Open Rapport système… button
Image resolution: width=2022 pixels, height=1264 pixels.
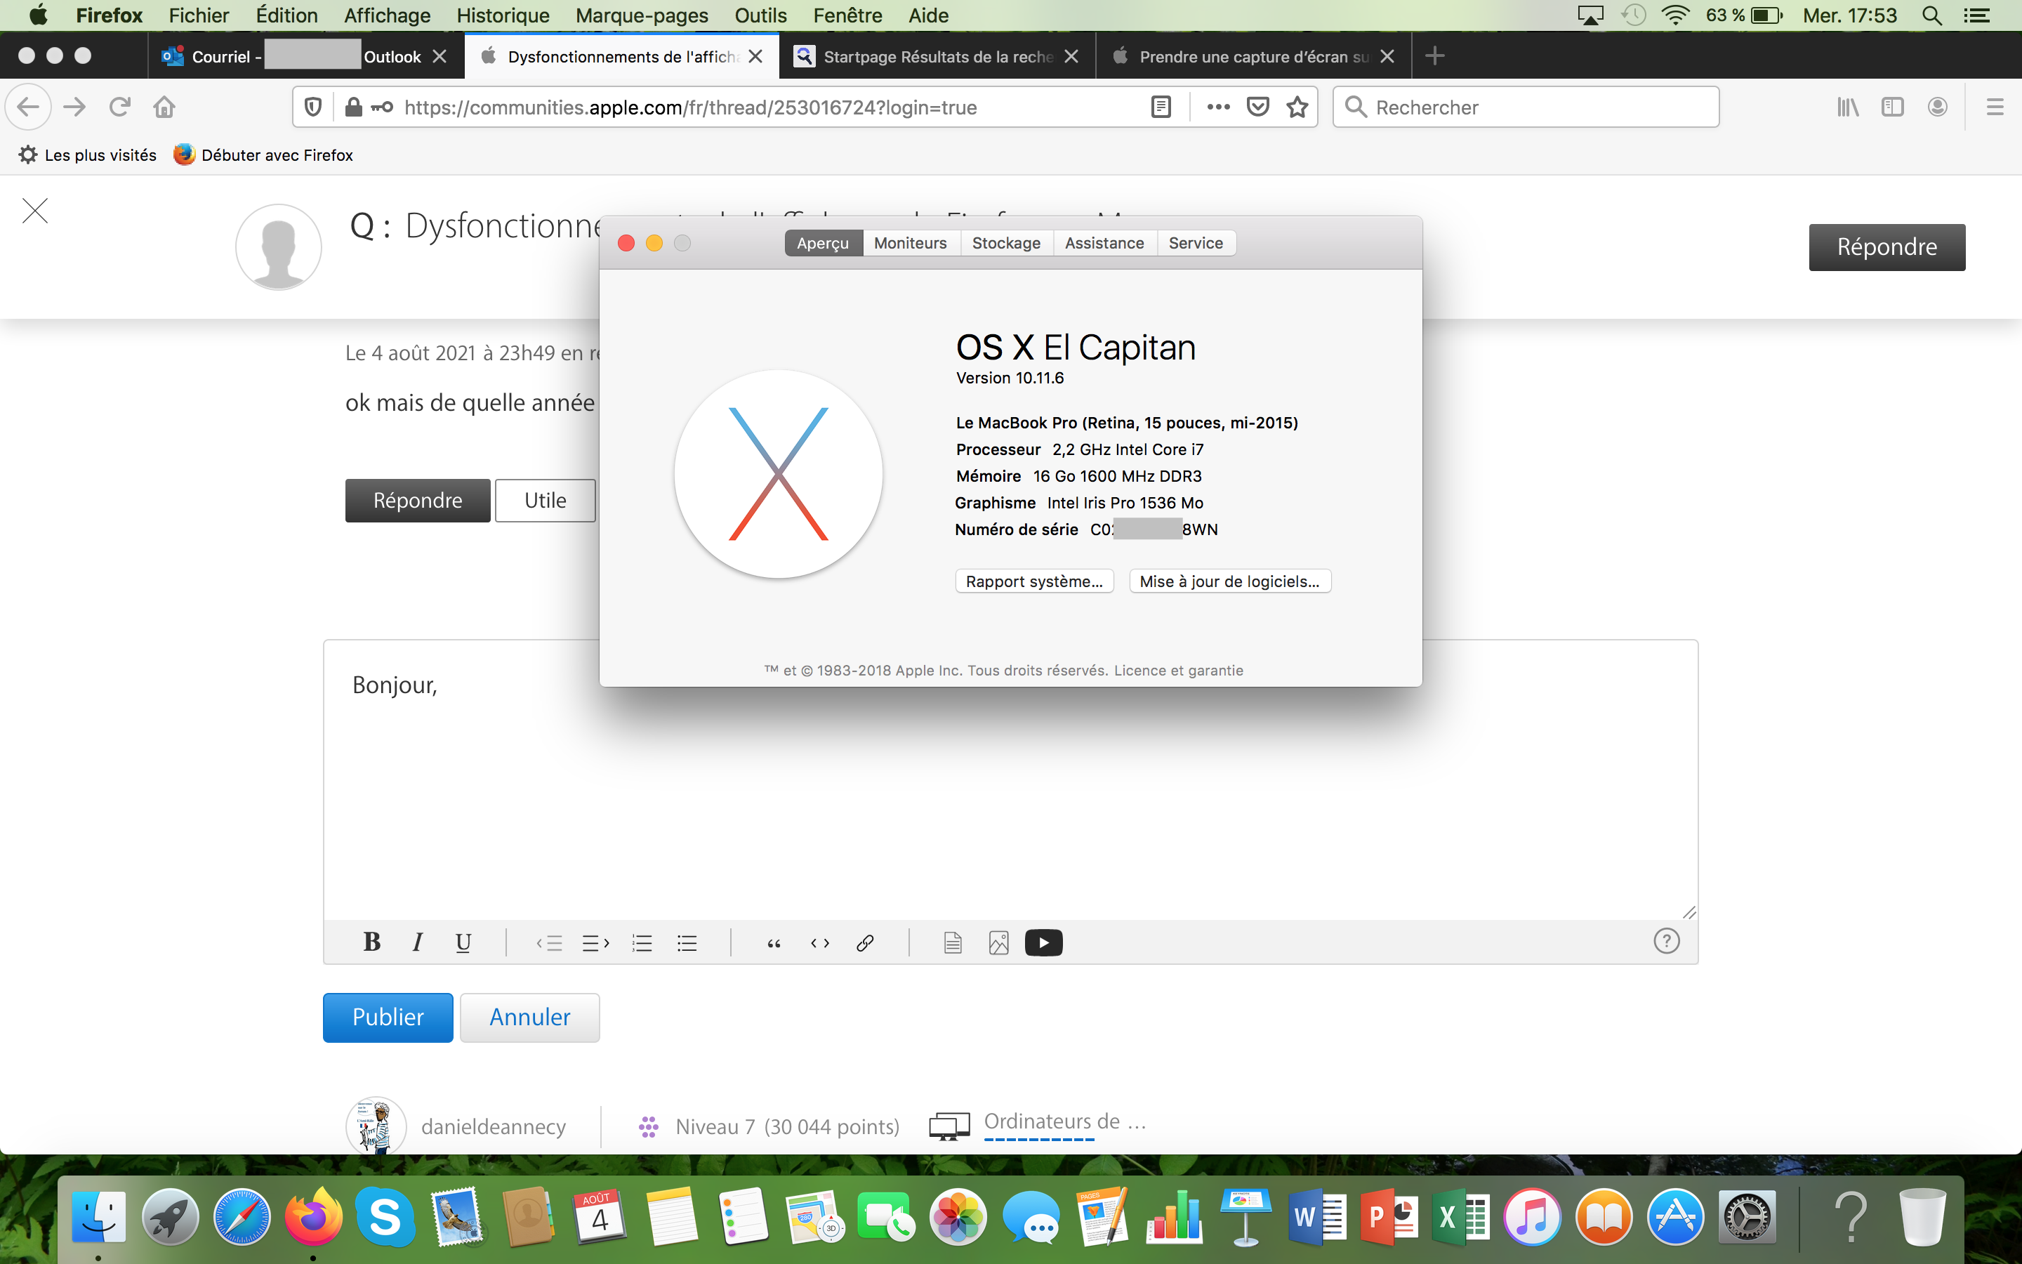1033,581
